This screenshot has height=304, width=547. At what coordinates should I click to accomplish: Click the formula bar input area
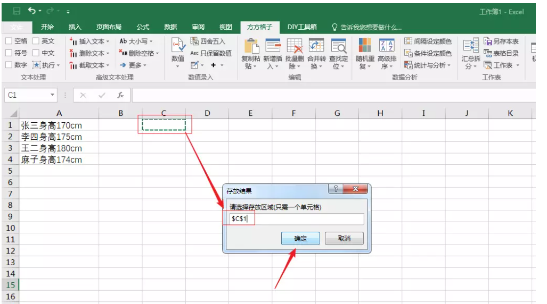pos(334,95)
